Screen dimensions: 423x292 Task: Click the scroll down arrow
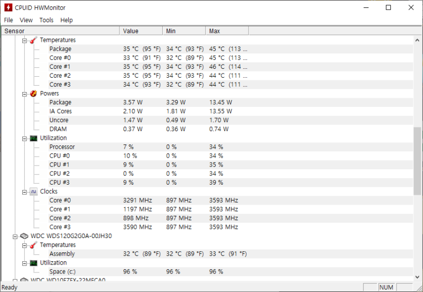(x=417, y=277)
